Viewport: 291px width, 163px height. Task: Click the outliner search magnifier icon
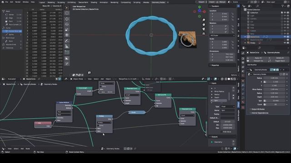258,6
